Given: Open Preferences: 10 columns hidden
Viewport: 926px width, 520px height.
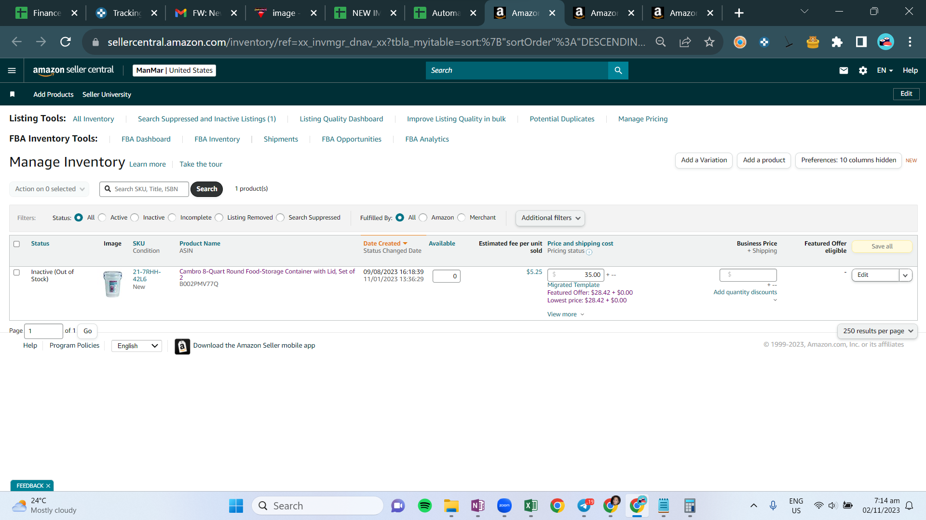Looking at the screenshot, I should [x=849, y=160].
